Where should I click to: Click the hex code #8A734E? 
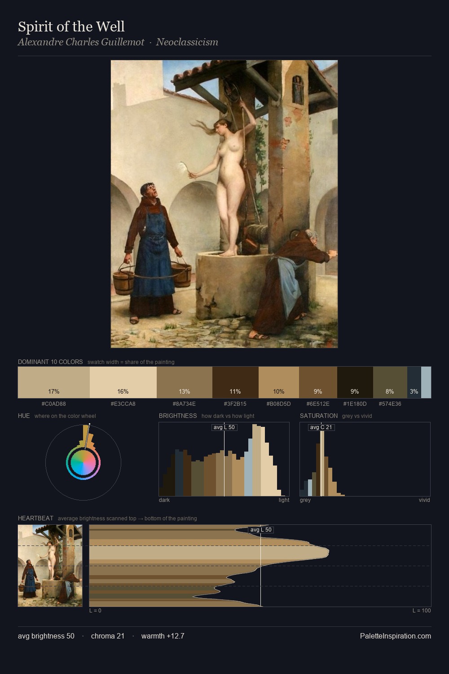point(185,404)
